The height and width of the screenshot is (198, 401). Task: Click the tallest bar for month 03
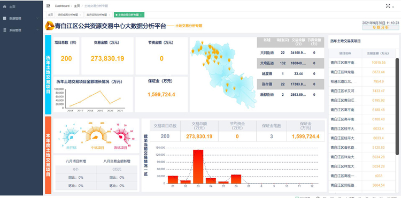coord(198,166)
